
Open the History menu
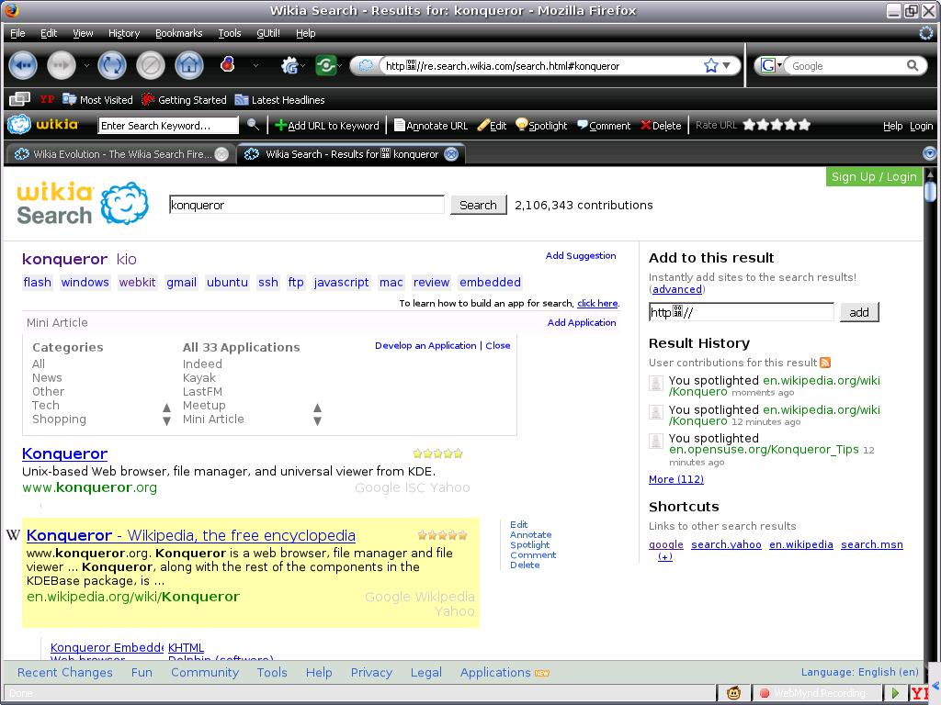[x=124, y=33]
